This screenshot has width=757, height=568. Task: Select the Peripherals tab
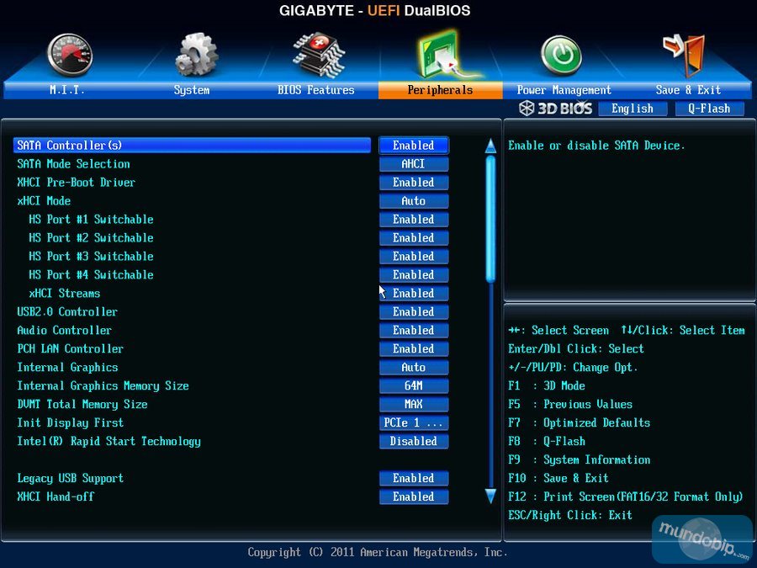[x=440, y=90]
